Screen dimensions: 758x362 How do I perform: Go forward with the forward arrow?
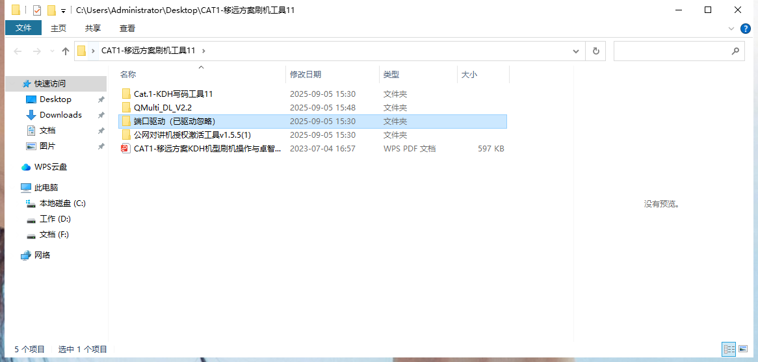click(x=37, y=51)
